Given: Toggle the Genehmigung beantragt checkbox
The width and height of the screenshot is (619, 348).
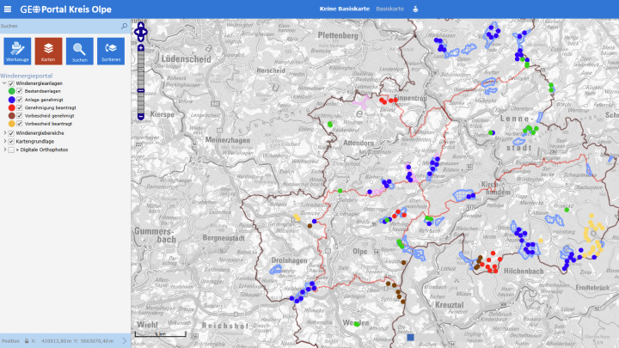Looking at the screenshot, I should point(19,107).
